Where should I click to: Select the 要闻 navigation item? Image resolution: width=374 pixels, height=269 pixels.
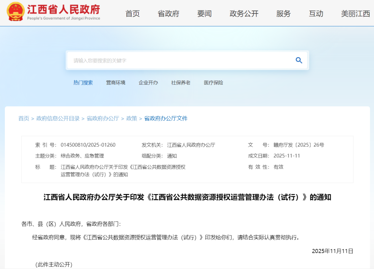point(204,14)
